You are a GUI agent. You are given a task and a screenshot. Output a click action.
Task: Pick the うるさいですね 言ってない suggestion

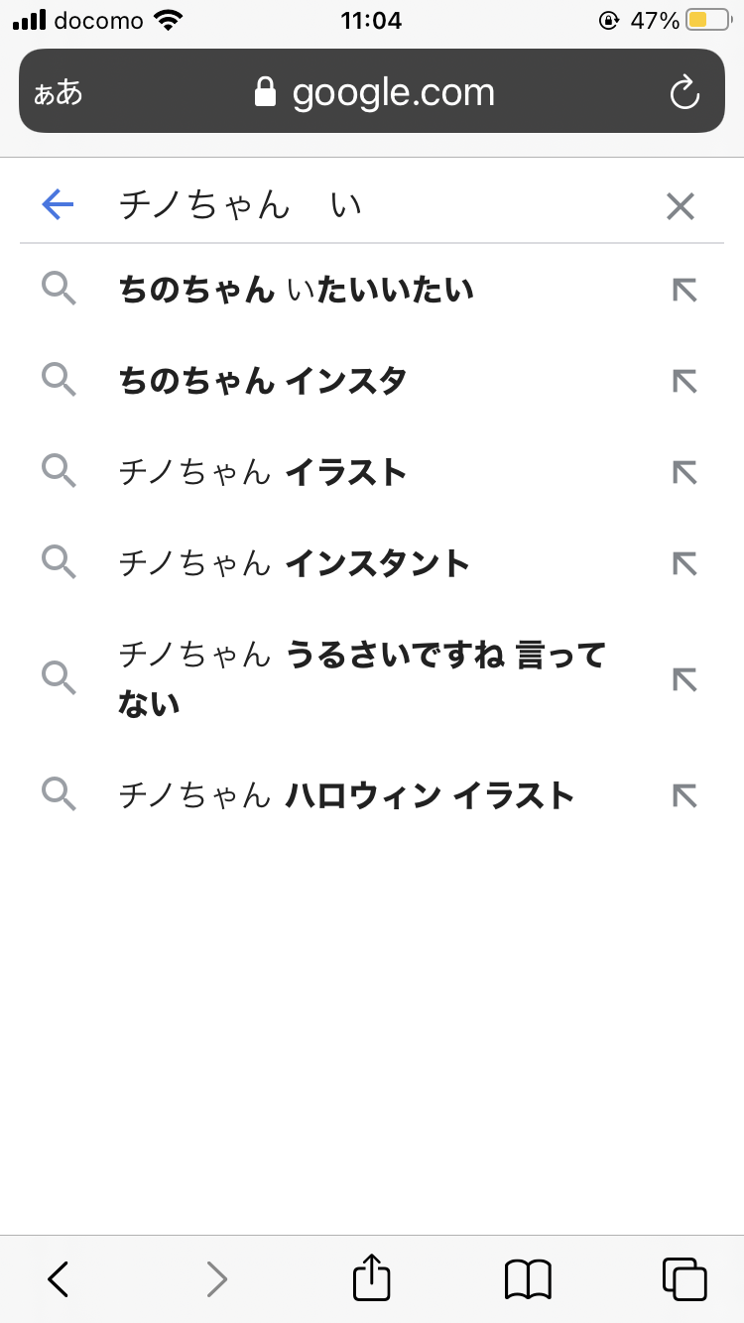[362, 679]
